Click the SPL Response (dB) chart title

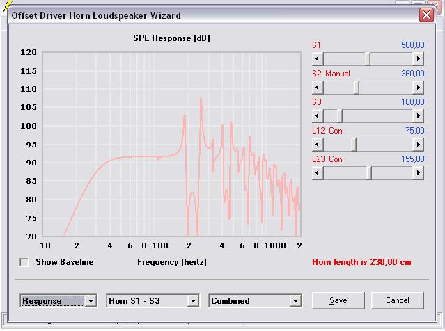(x=172, y=38)
